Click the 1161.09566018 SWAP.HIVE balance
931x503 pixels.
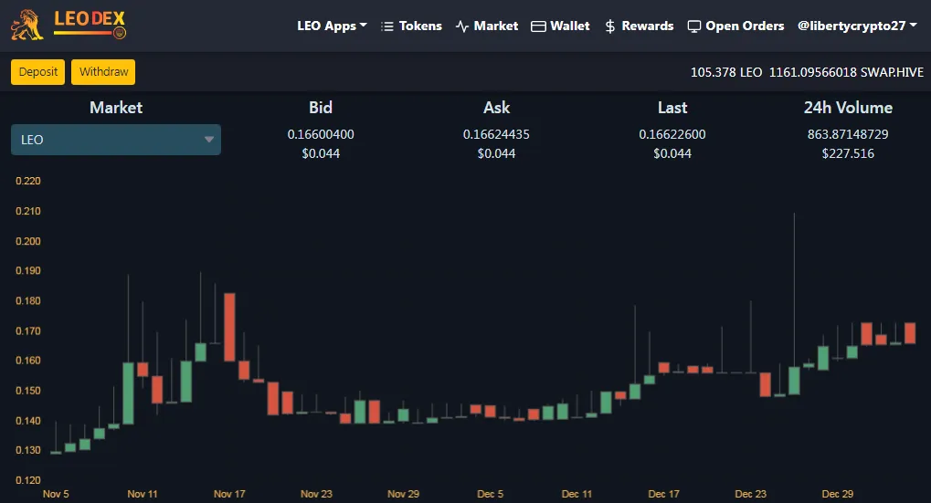coord(846,72)
